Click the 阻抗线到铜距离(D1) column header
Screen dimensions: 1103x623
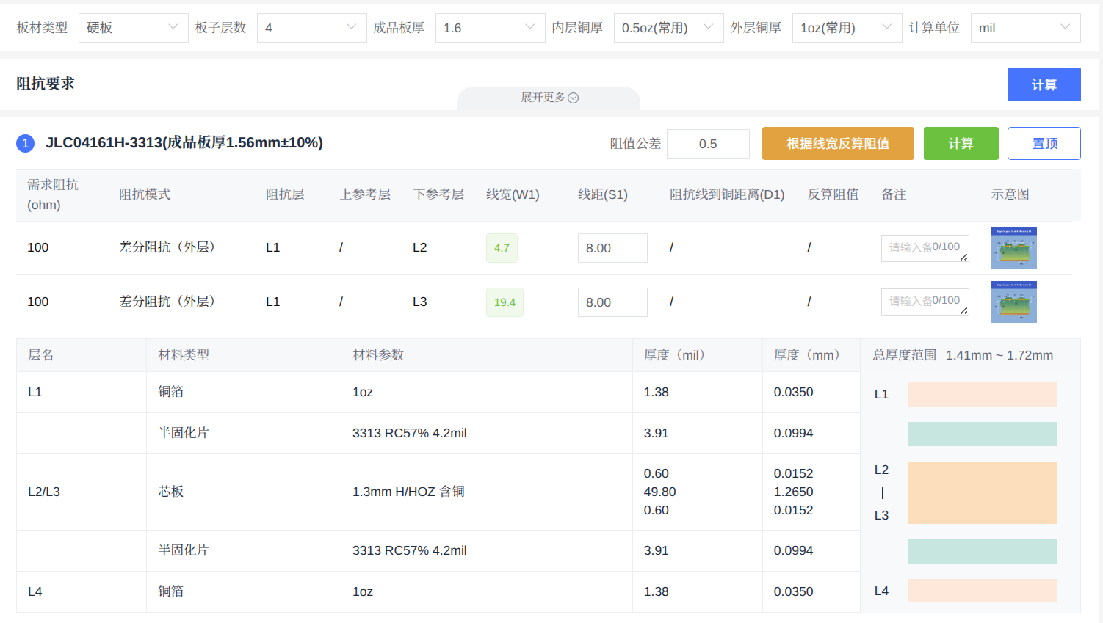pos(727,194)
